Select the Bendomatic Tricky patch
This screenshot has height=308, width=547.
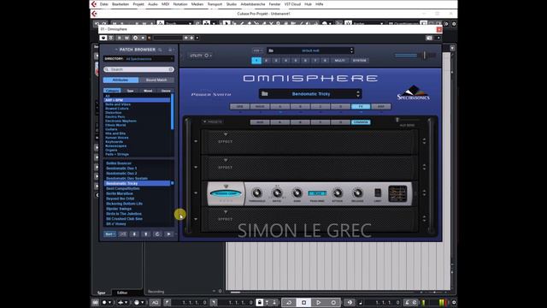[137, 183]
